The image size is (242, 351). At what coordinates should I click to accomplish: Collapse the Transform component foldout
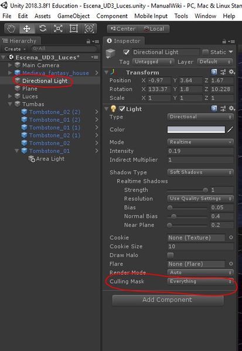[x=106, y=72]
